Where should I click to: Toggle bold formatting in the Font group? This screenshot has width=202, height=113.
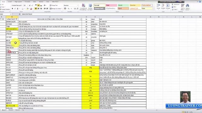[x=13, y=8]
